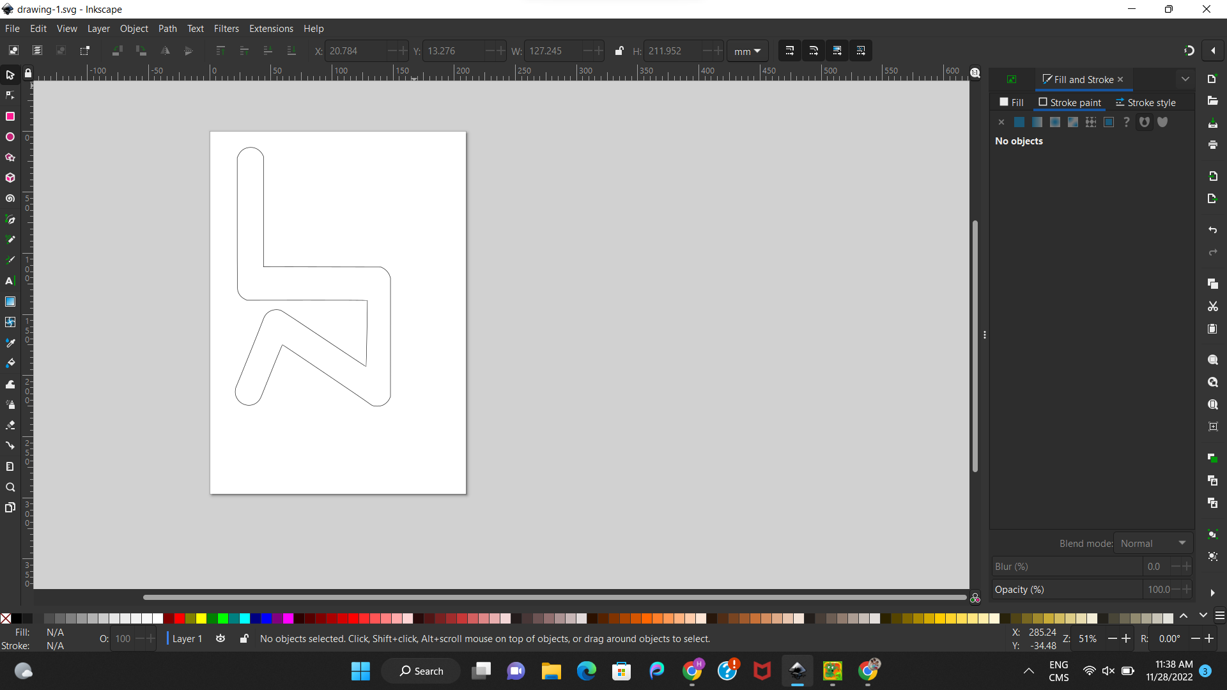
Task: Click the Print document icon
Action: point(1212,145)
